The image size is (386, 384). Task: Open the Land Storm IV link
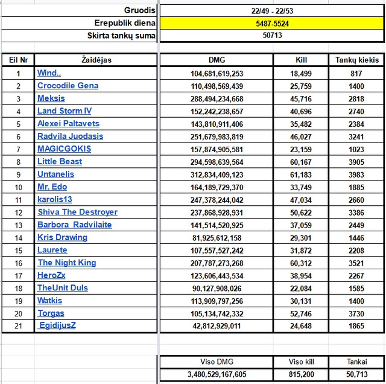65,111
